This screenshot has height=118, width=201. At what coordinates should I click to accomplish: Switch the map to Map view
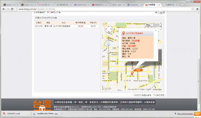[148, 25]
